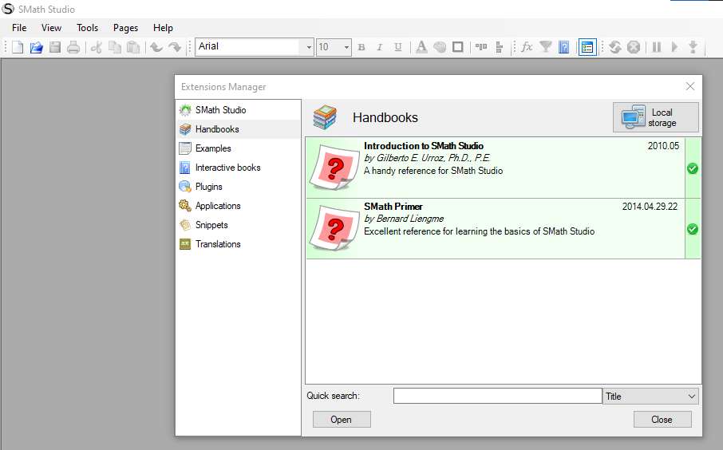The height and width of the screenshot is (450, 723).
Task: Click the Quick search text field
Action: (497, 397)
